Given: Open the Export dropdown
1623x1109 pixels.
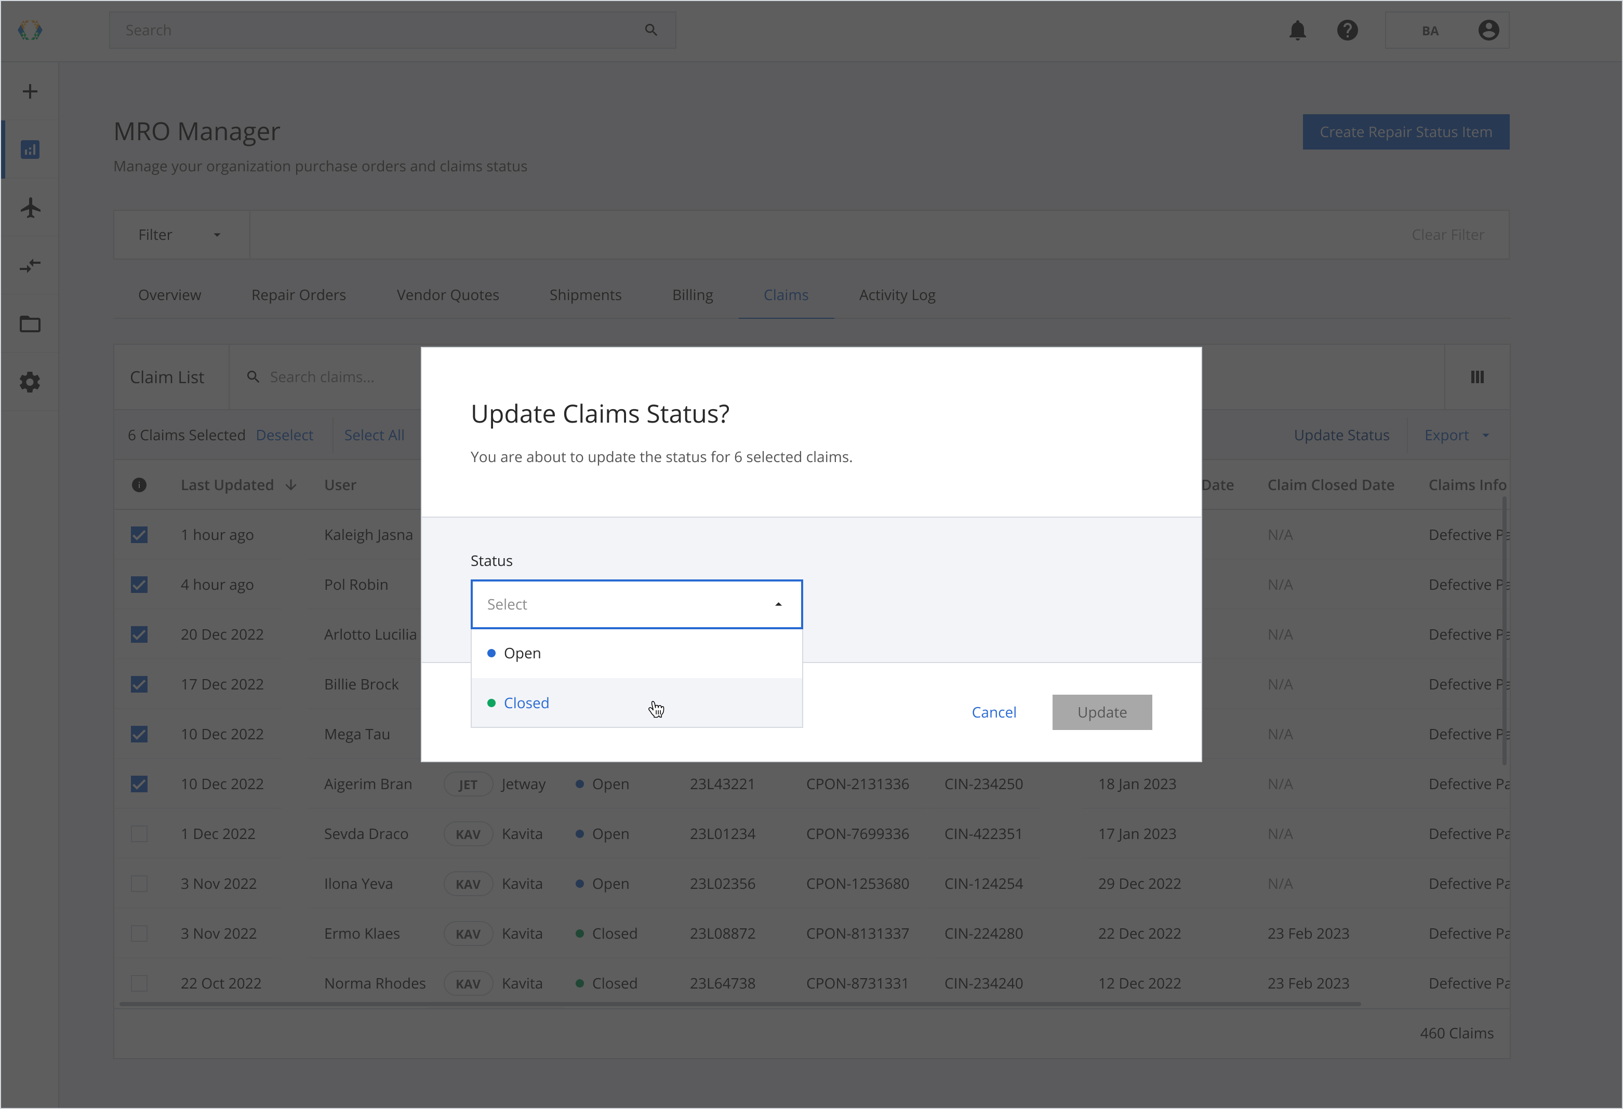Looking at the screenshot, I should click(x=1457, y=436).
